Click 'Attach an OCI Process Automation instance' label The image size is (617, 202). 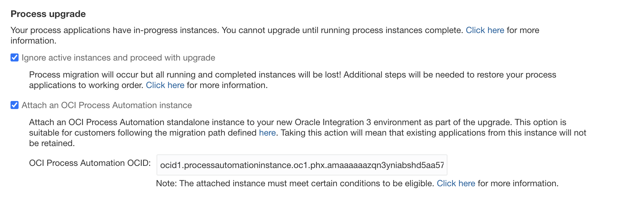(107, 105)
